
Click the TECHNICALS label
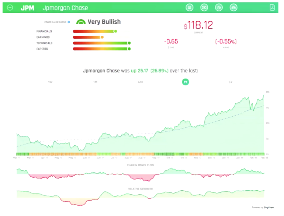44,43
